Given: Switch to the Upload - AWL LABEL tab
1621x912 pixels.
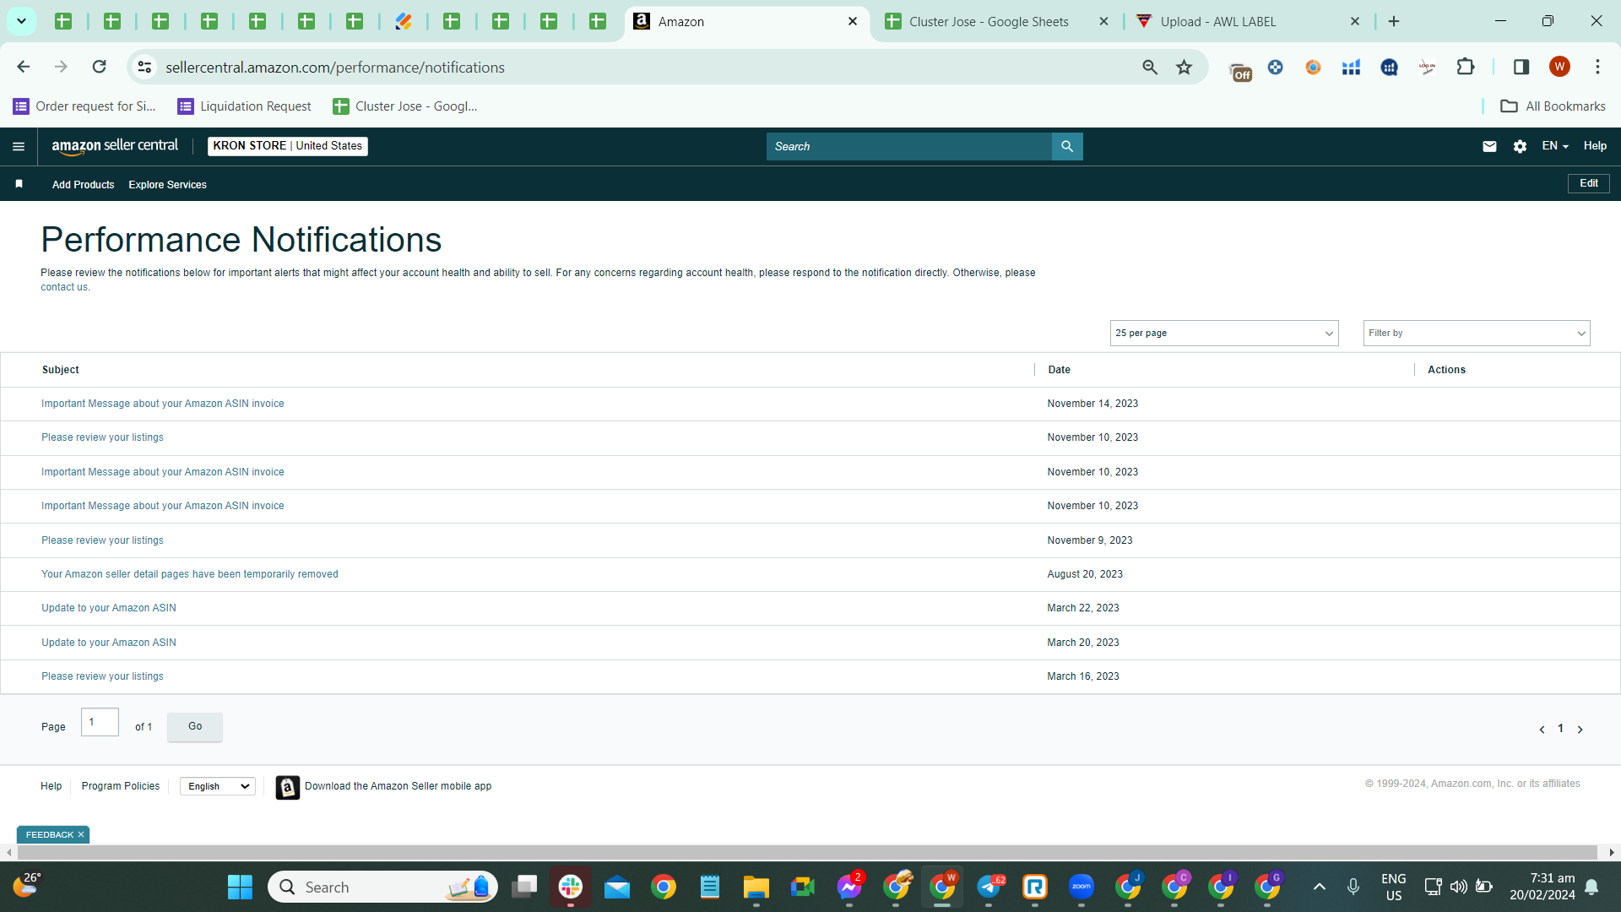Looking at the screenshot, I should coord(1218,22).
